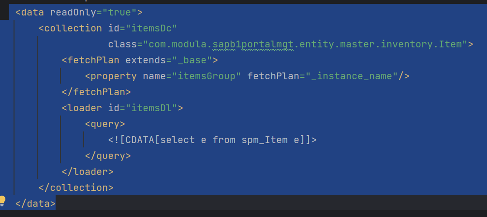The width and height of the screenshot is (487, 217).
Task: Click the property name value itemsGroup
Action: (207, 76)
